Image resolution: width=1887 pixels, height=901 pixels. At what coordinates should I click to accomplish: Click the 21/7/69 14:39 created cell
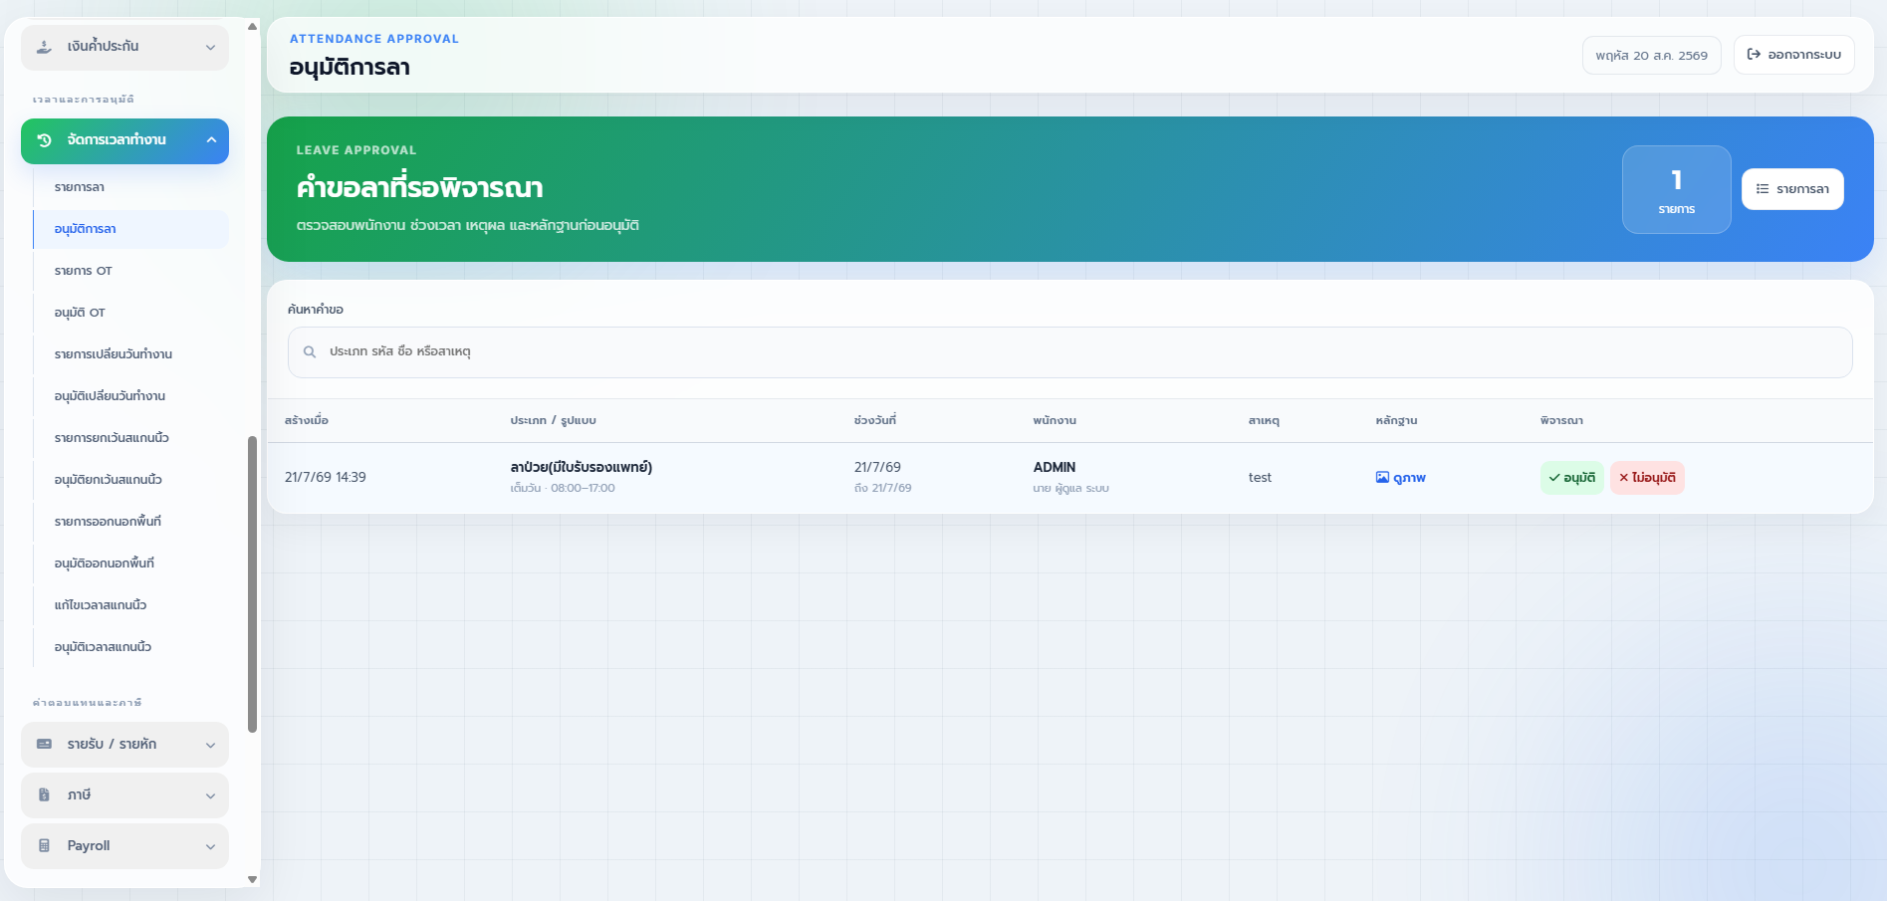(326, 478)
